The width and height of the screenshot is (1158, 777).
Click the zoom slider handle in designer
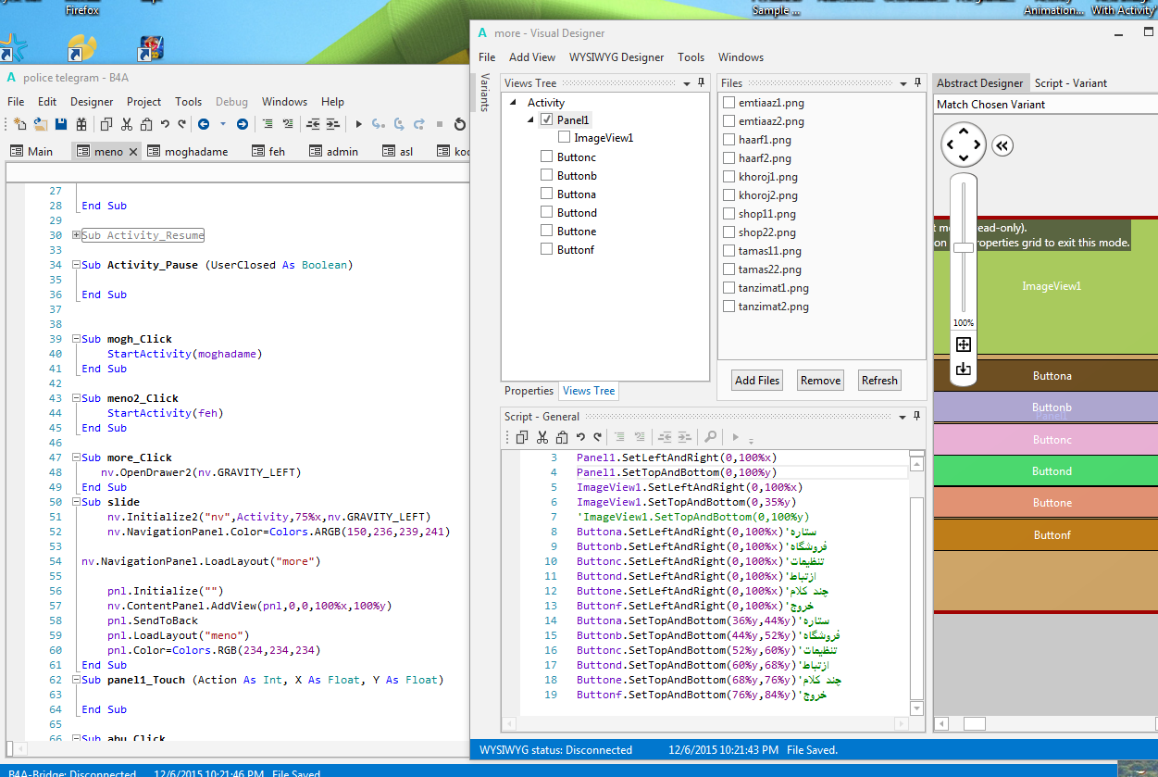[964, 247]
